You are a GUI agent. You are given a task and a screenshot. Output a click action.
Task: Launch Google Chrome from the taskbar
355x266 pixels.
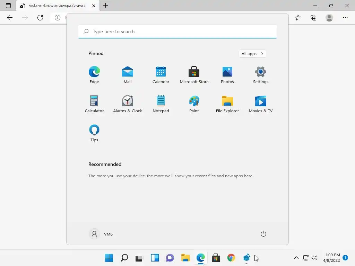[231, 258]
